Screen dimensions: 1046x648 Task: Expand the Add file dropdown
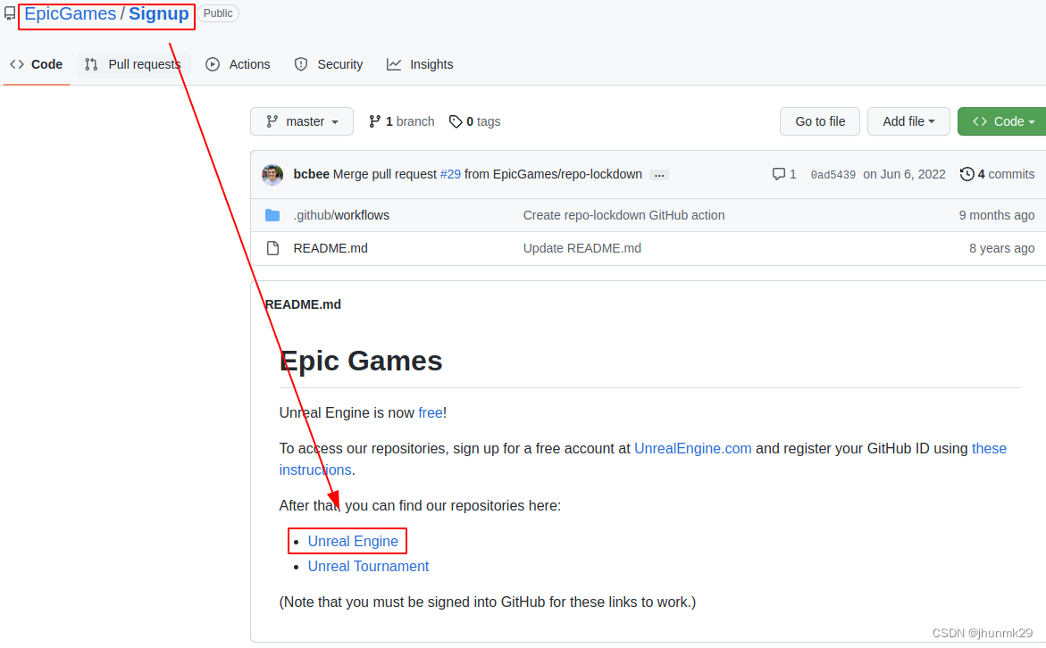[x=908, y=121]
